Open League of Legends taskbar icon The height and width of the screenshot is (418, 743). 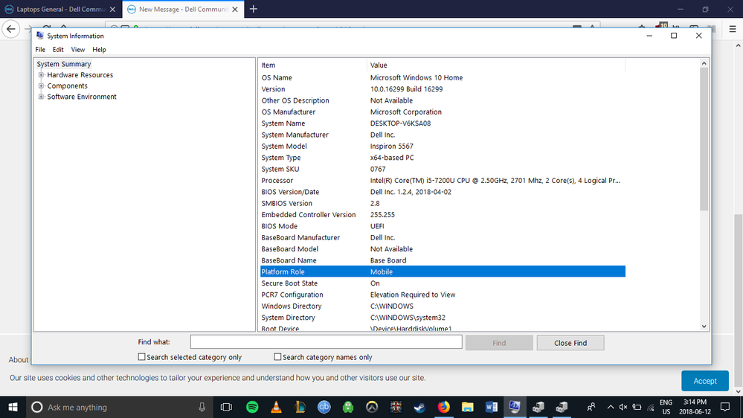300,407
